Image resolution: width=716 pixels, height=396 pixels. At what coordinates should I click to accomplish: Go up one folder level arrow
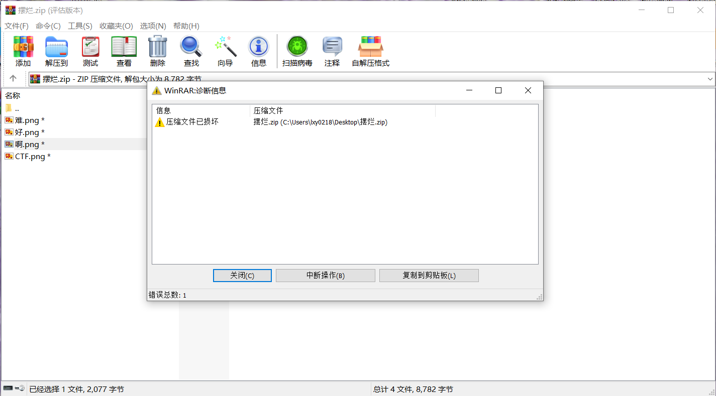click(x=13, y=79)
